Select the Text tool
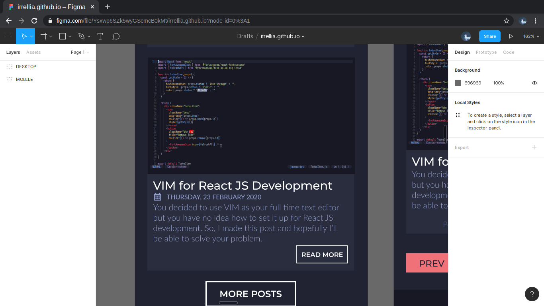This screenshot has width=544, height=306. 100,36
